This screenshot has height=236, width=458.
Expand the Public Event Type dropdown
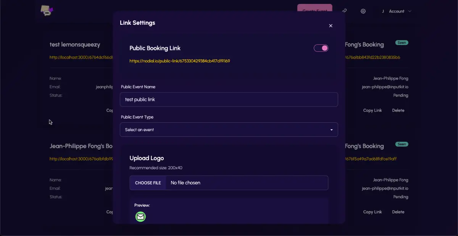(x=229, y=130)
